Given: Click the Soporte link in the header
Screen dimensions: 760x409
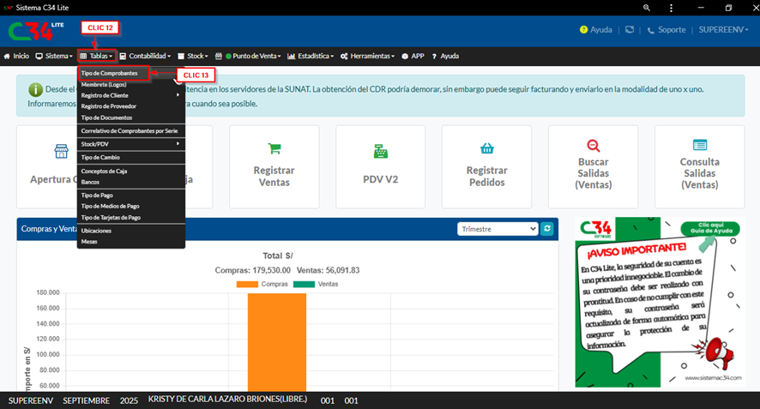Looking at the screenshot, I should click(x=667, y=29).
